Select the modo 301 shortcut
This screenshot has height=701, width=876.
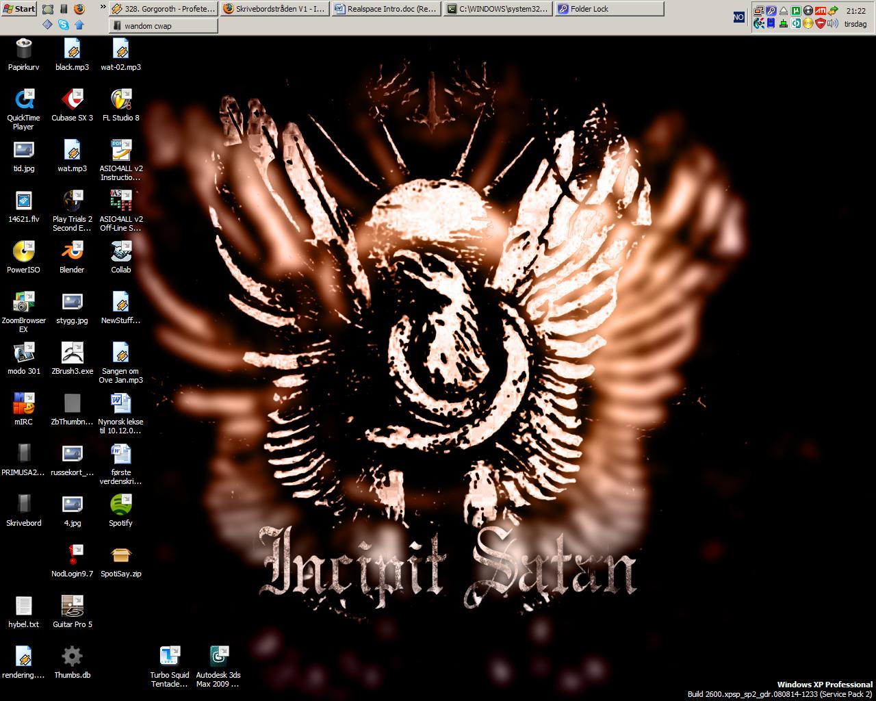(x=24, y=359)
